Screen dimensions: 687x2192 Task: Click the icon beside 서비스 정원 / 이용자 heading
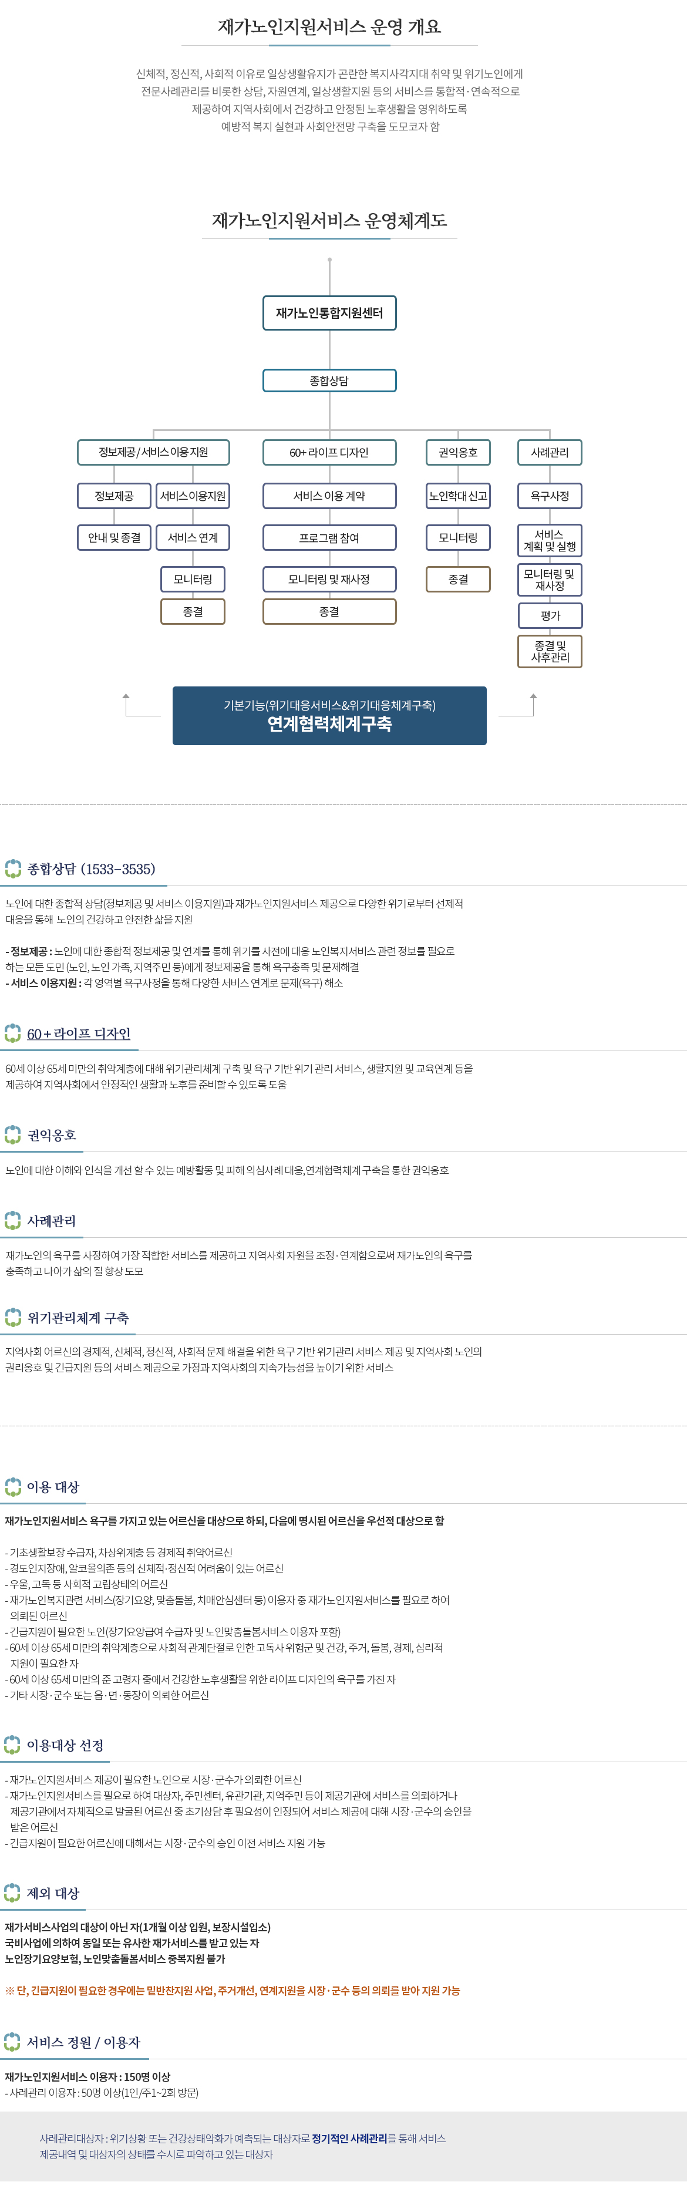click(13, 2042)
